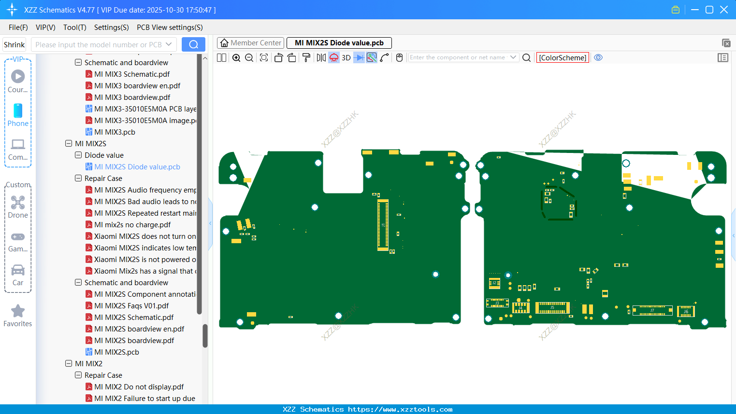Open the Tool(T) menu
Screen dimensions: 736x414
[x=75, y=28]
